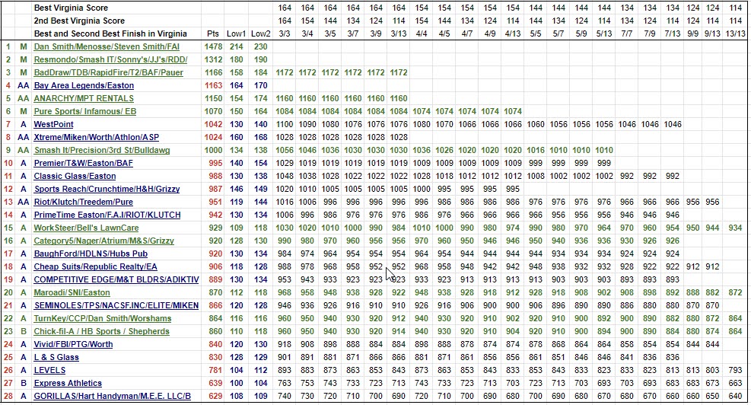
Task: Click the '2nd Best Virginia Score' row label
Action: [x=79, y=21]
